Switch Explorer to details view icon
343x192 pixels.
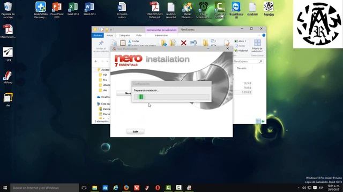coord(258,121)
